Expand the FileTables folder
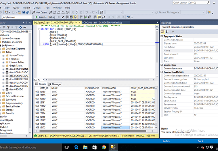This screenshot has height=151, width=218. (x=4, y=59)
